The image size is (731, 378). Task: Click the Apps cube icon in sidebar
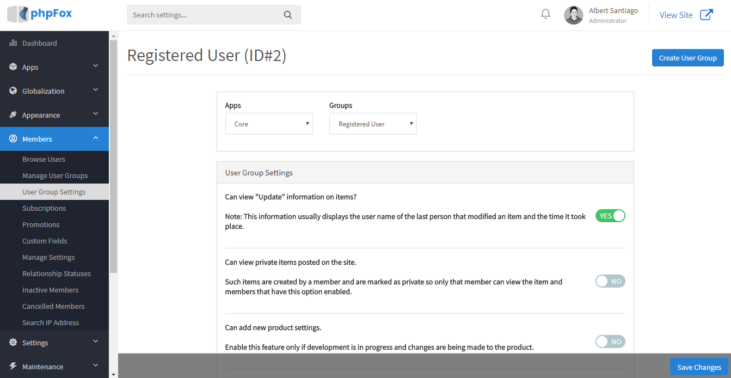13,67
